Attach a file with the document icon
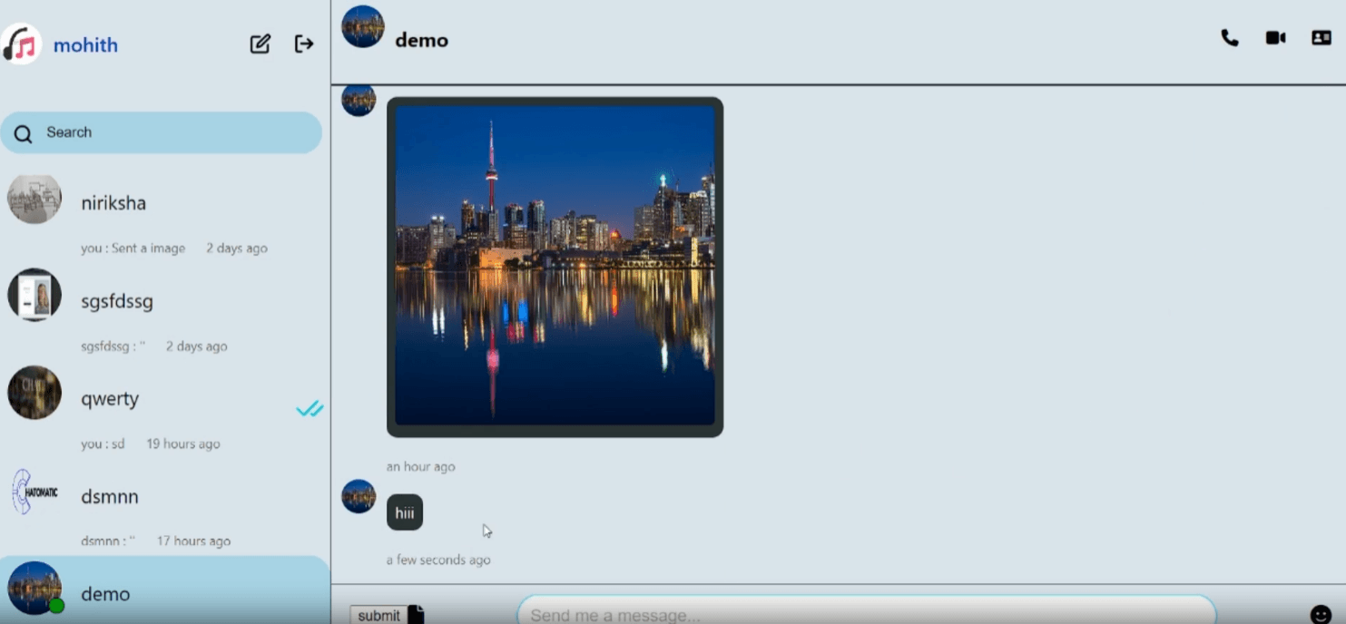 click(x=416, y=615)
